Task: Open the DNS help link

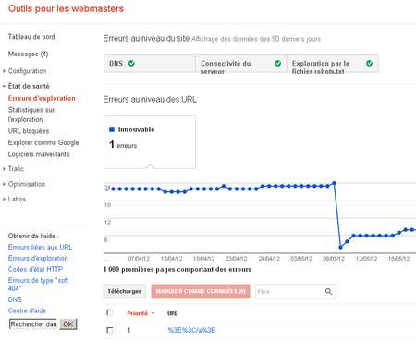Action: click(x=15, y=299)
